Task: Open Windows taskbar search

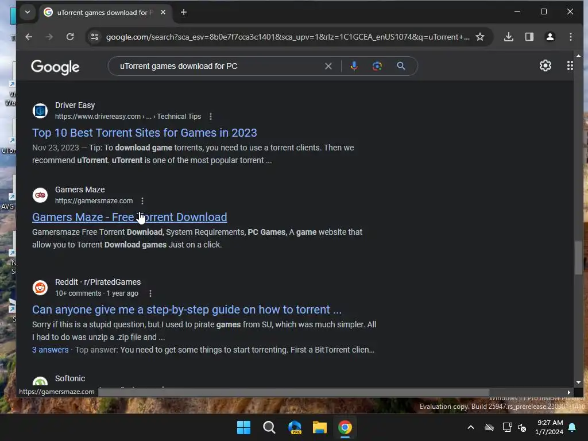Action: point(269,427)
